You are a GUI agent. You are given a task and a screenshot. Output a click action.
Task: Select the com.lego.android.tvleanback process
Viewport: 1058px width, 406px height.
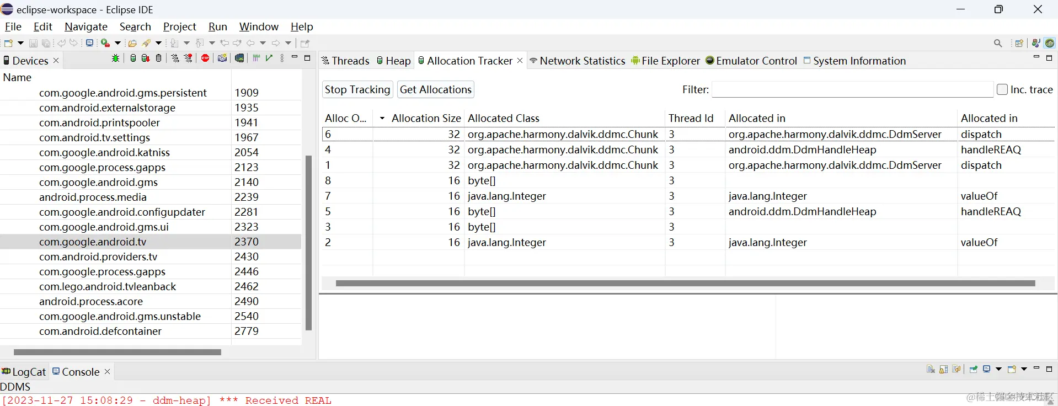tap(108, 286)
